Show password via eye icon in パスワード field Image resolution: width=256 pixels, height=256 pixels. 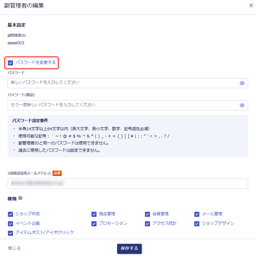(x=242, y=83)
